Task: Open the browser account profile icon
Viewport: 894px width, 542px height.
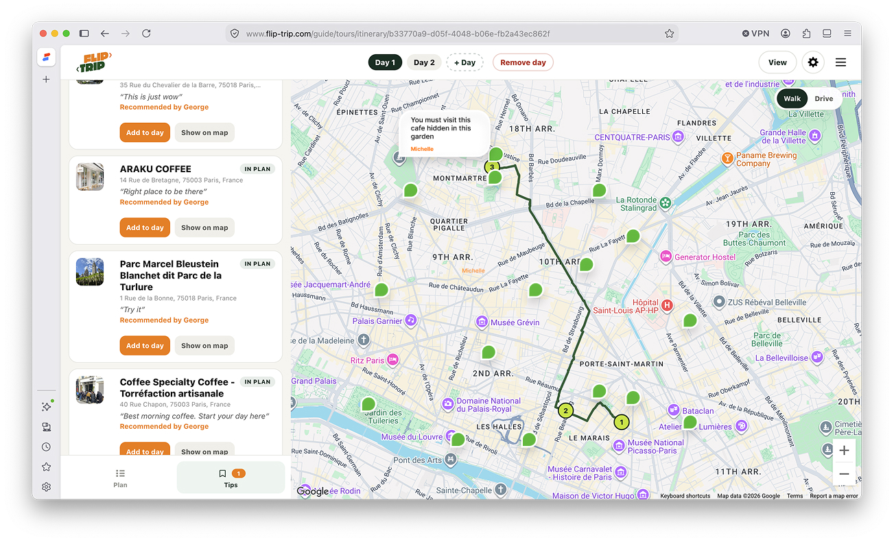Action: 785,34
